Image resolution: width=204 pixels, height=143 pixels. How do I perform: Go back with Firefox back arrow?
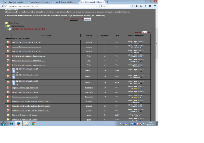pos(3,6)
